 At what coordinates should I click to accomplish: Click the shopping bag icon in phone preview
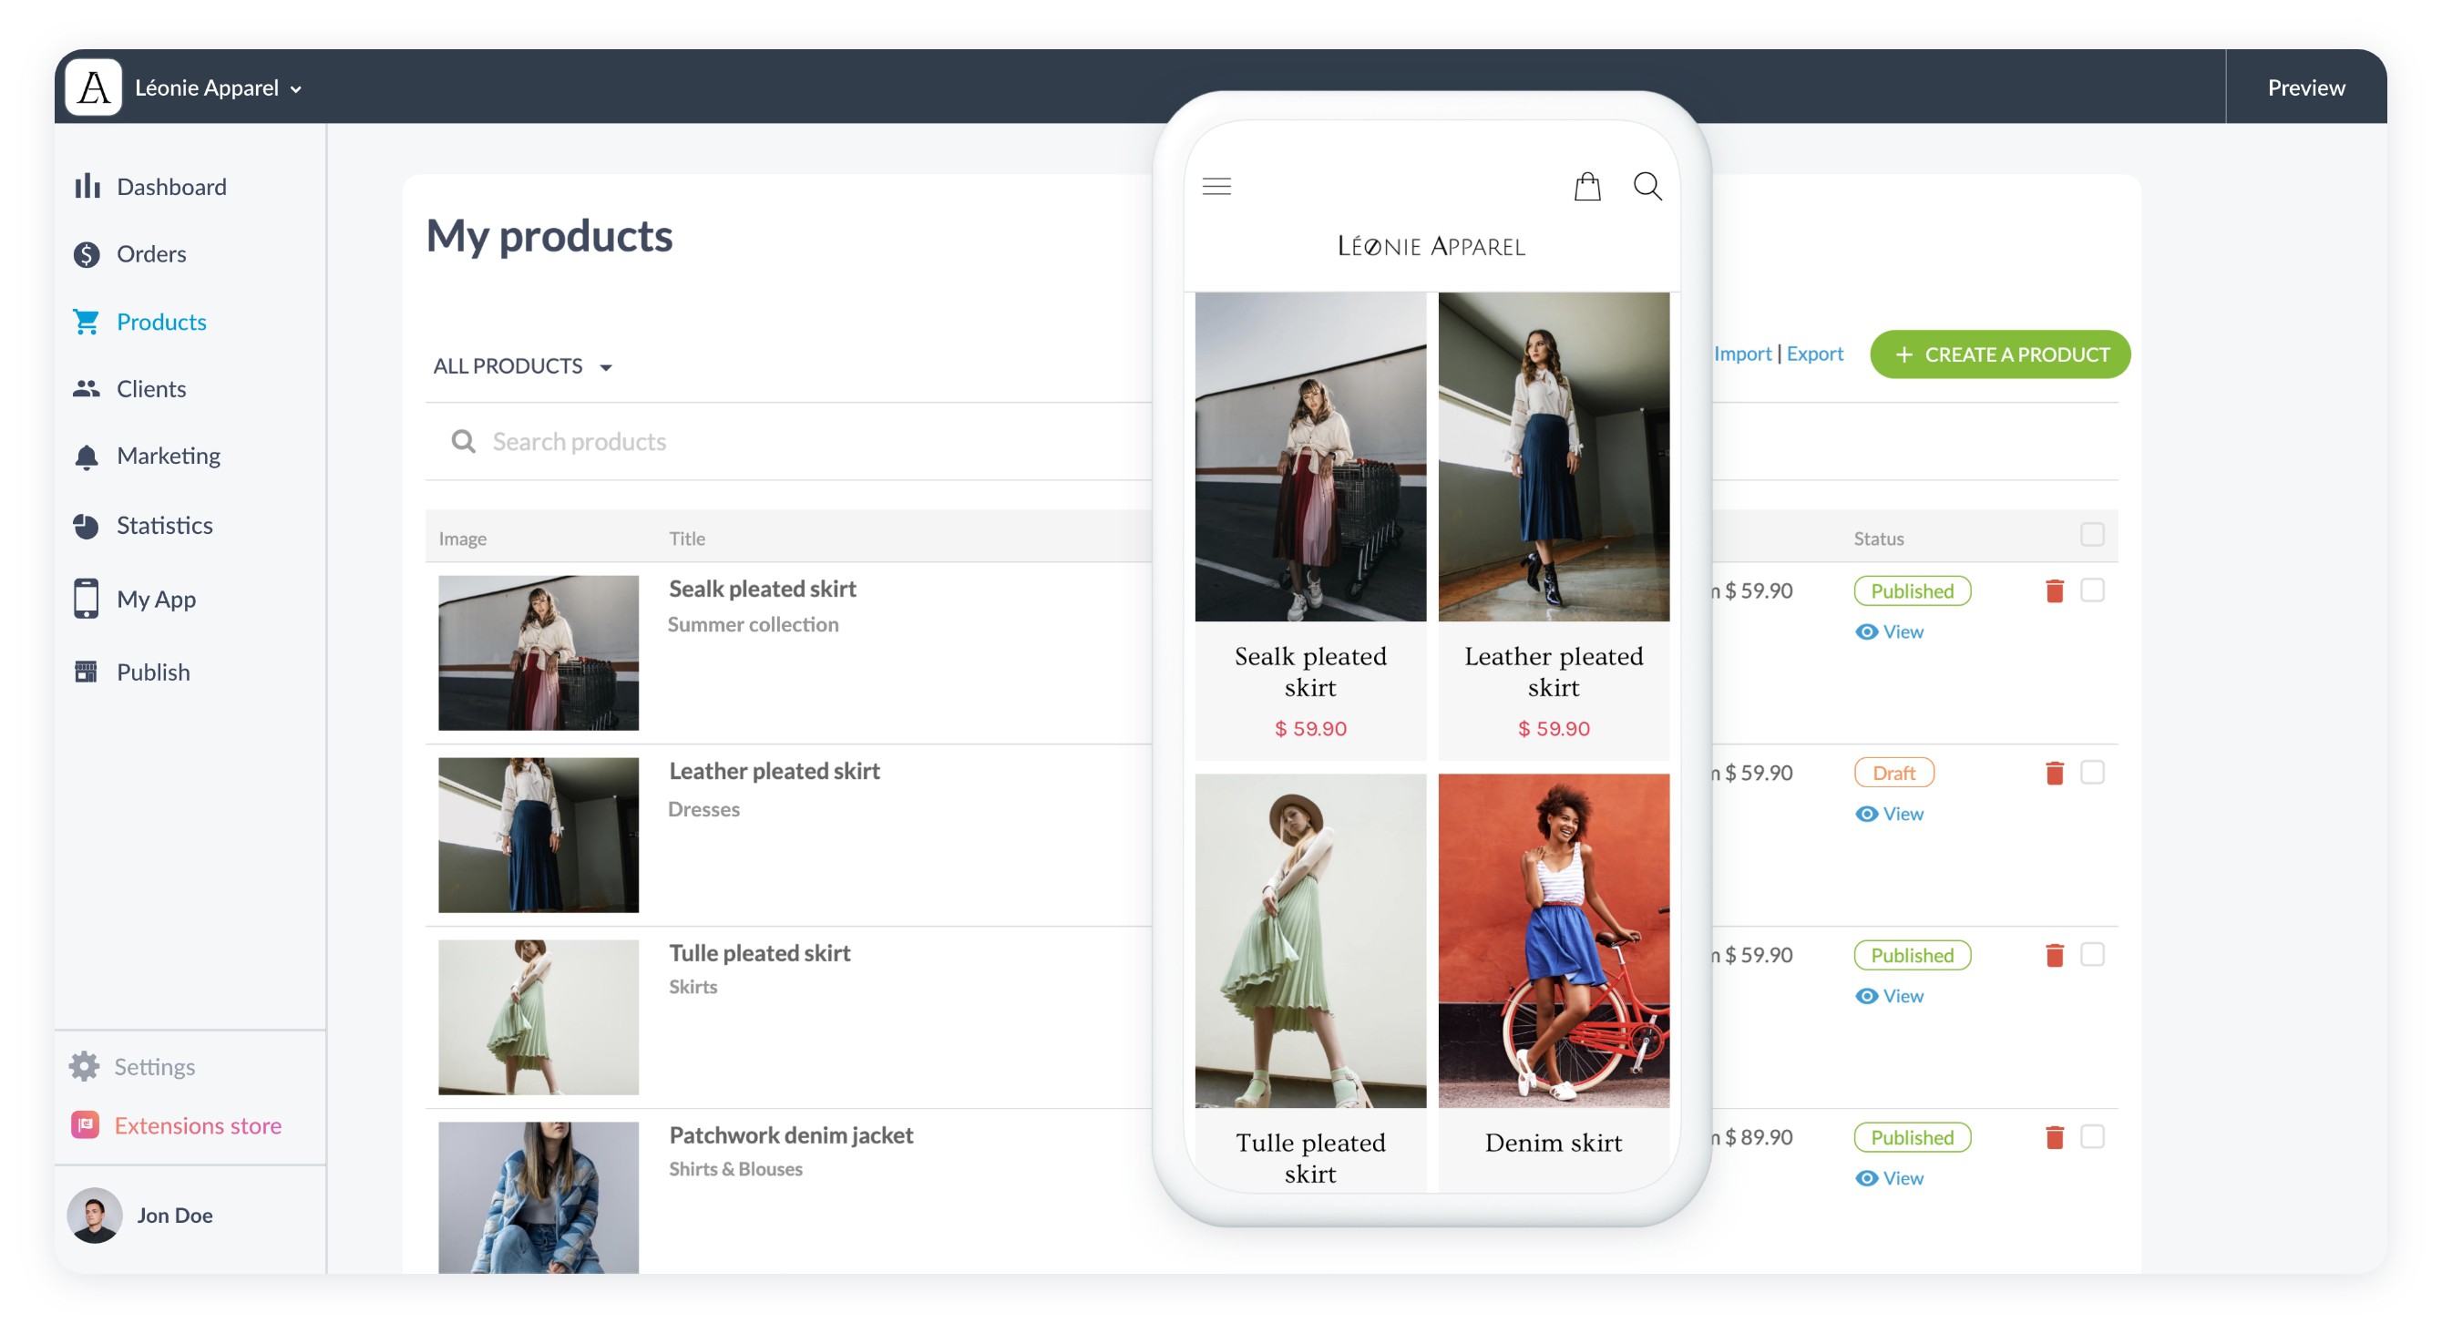[1588, 187]
